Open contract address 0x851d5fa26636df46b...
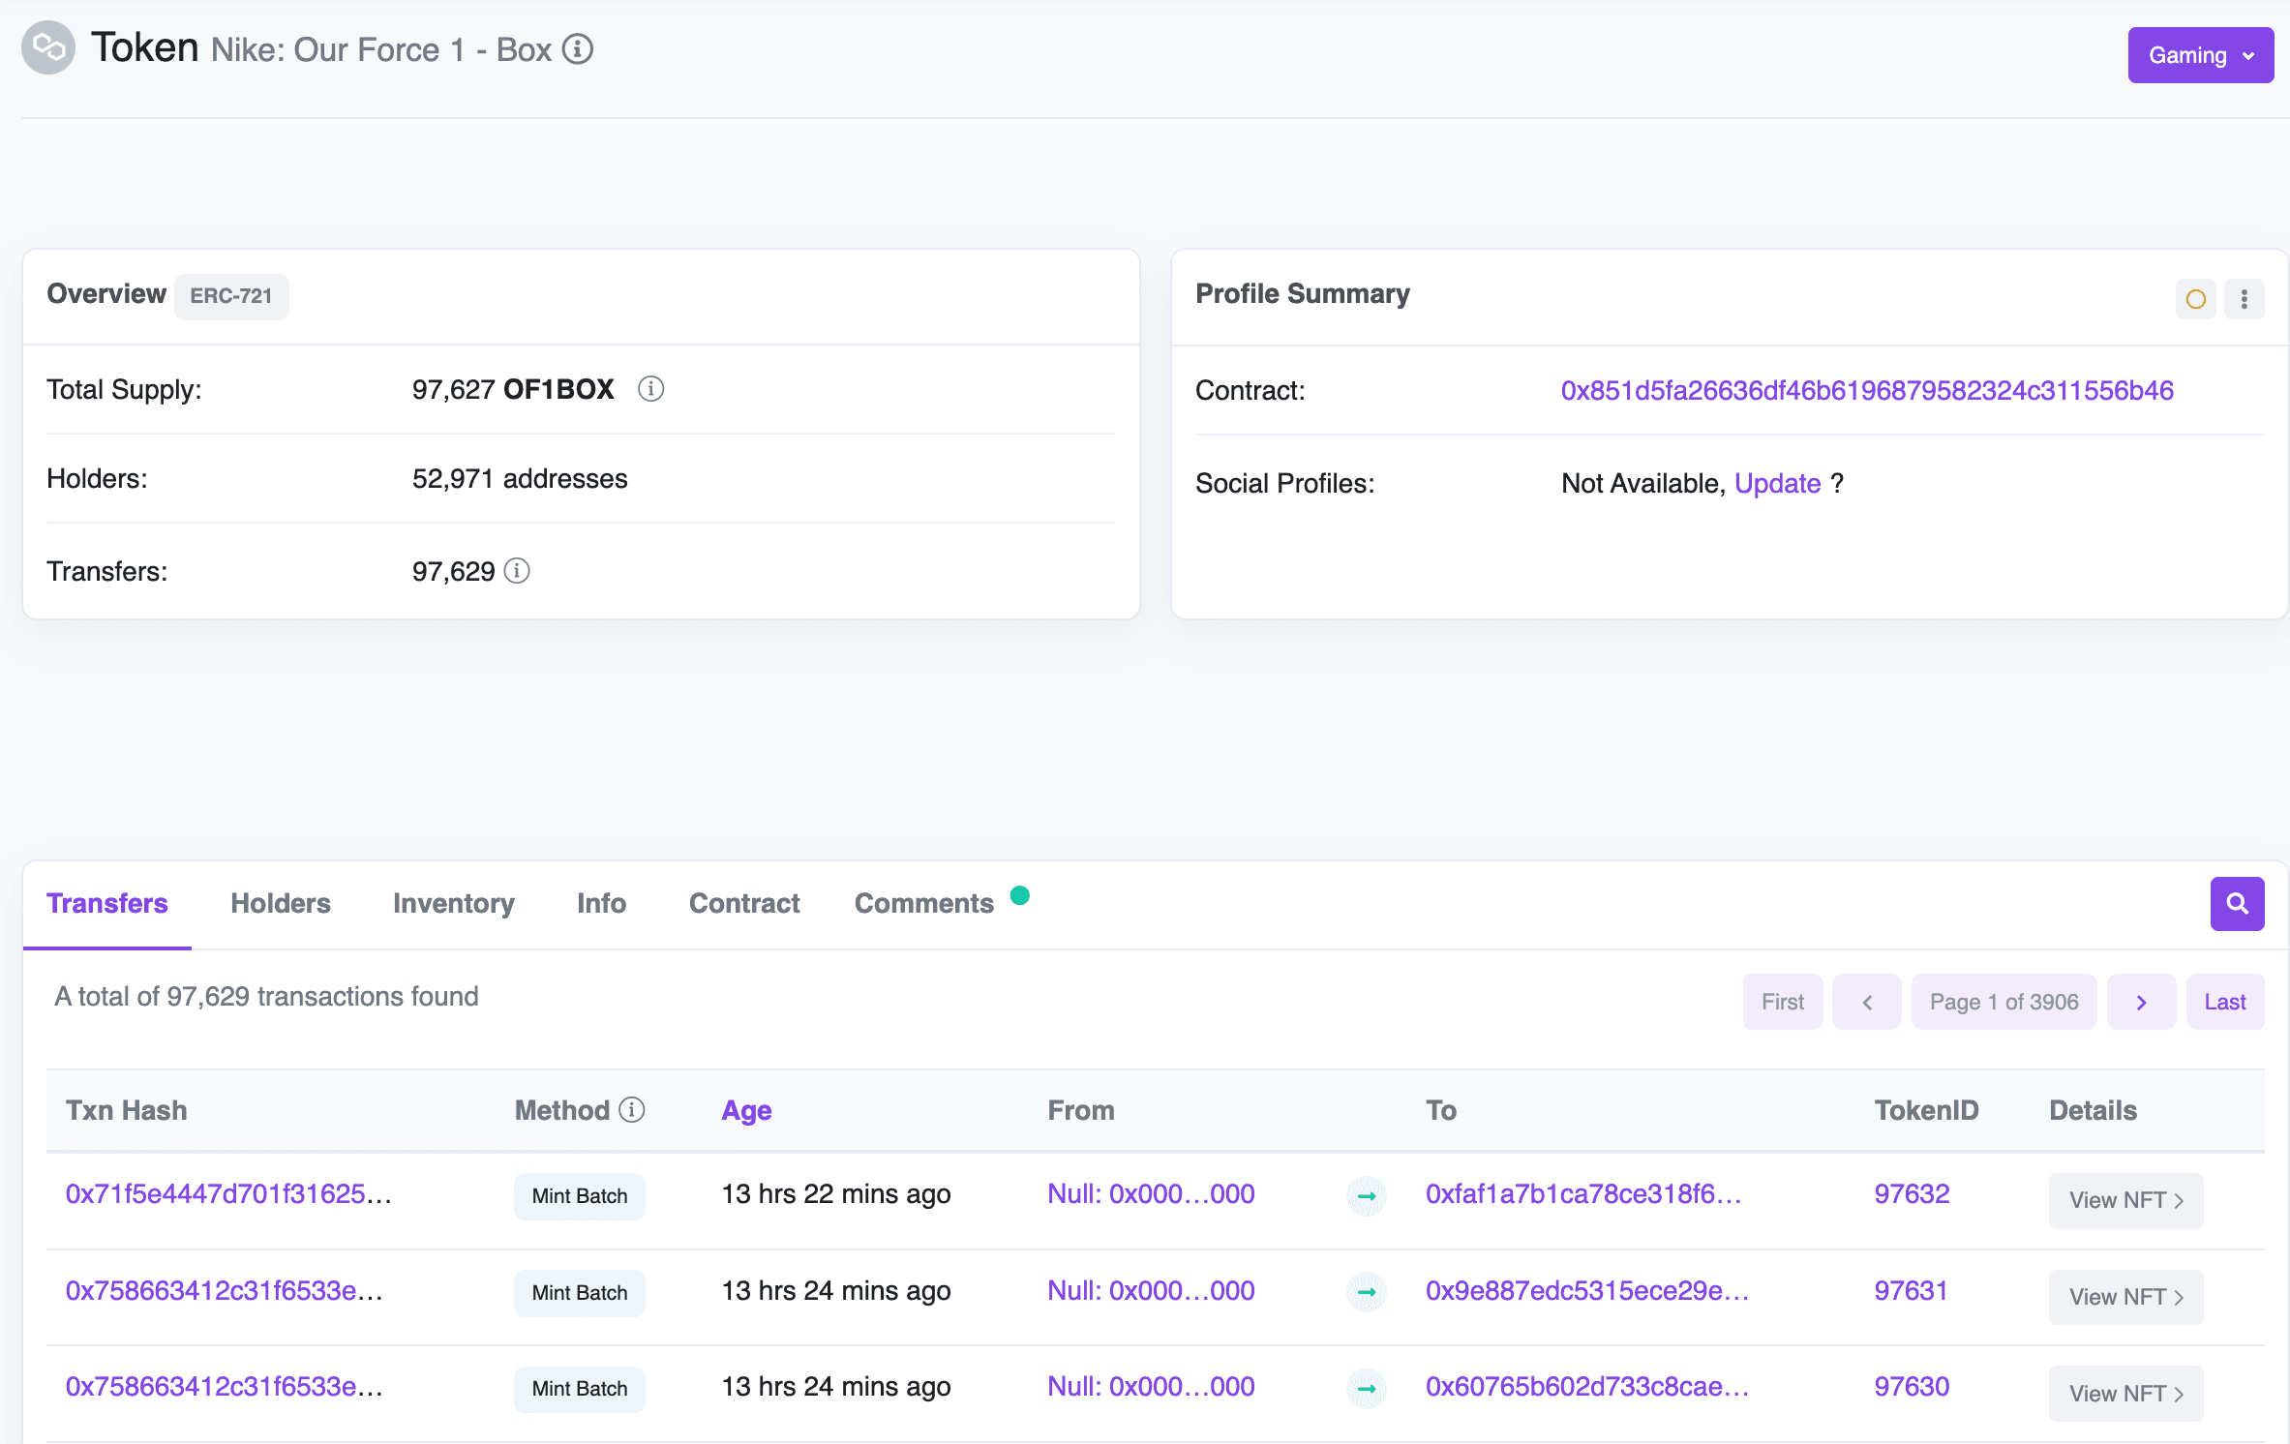Viewport: 2290px width, 1444px height. [x=1867, y=390]
